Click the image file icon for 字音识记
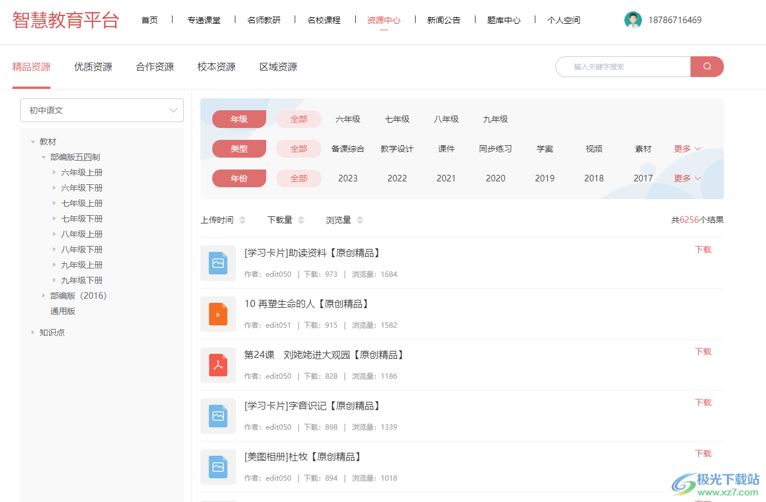Viewport: 766px width, 502px height. 218,416
